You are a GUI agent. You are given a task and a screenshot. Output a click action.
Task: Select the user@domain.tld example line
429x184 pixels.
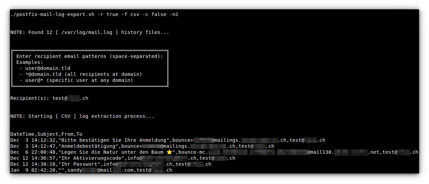tap(45, 68)
